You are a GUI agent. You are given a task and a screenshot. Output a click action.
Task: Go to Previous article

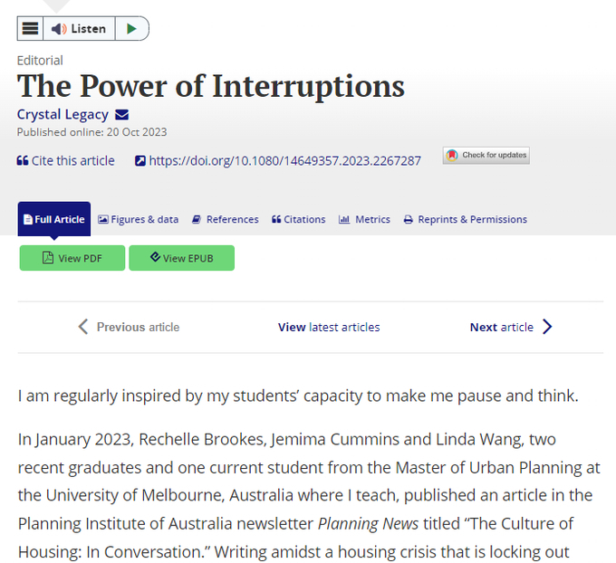[x=129, y=327]
